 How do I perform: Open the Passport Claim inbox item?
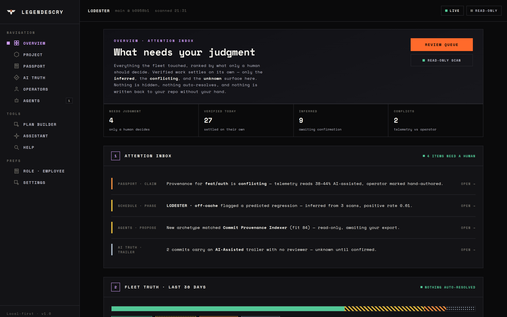pos(293,184)
